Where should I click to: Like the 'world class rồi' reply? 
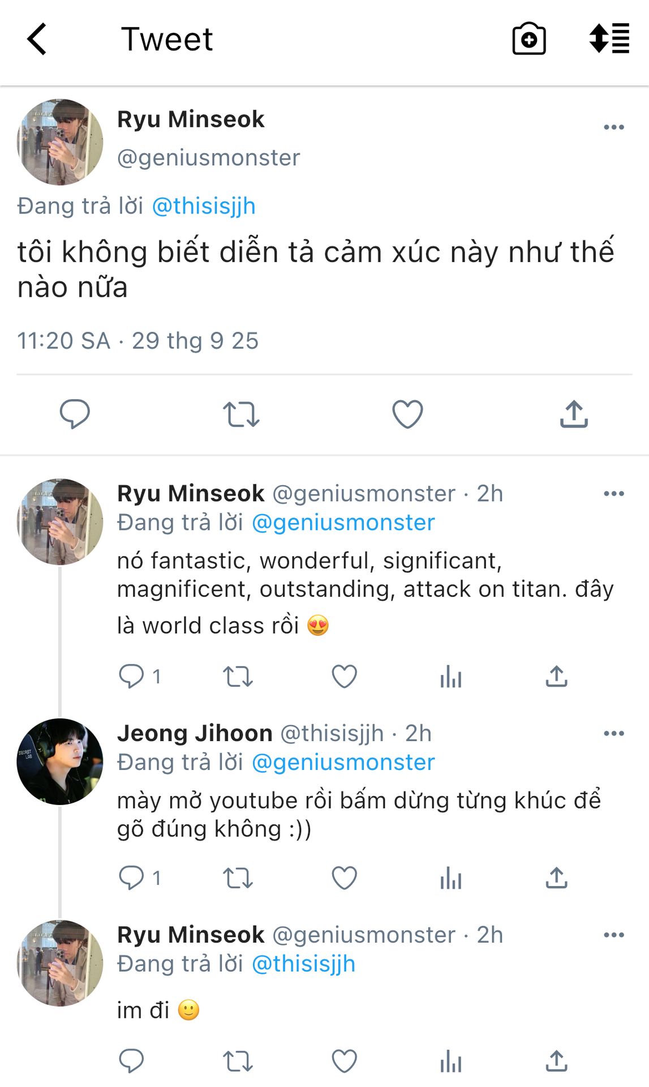point(344,677)
